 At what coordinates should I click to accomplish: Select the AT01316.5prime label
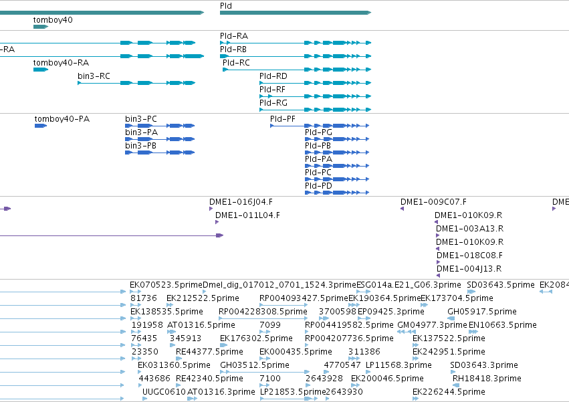point(201,325)
